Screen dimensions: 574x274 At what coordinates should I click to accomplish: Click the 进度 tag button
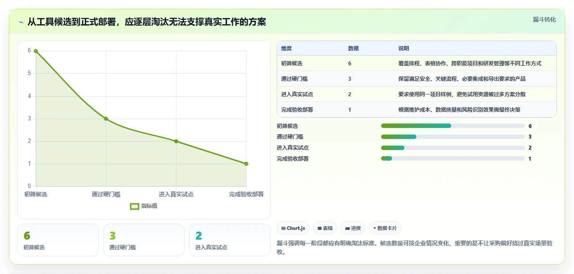(x=353, y=228)
